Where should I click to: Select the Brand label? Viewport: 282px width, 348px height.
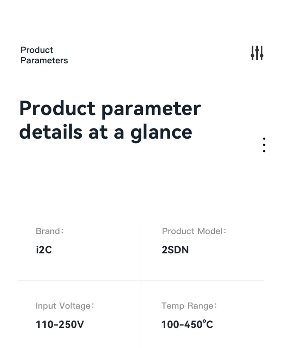pyautogui.click(x=50, y=231)
